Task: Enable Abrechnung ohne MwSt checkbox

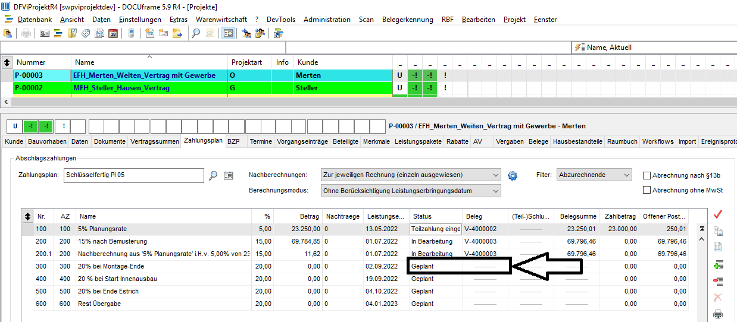Action: tap(647, 190)
